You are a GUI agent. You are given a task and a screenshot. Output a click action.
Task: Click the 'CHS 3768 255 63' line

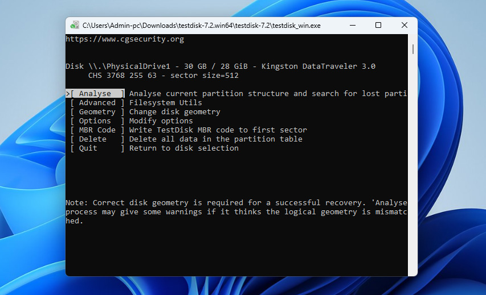[164, 76]
